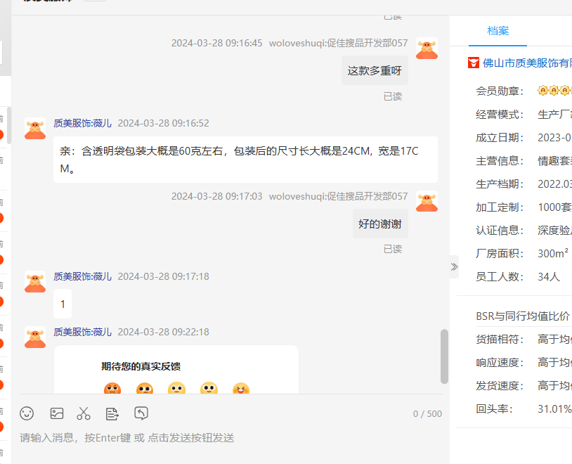
Task: Click the 主营信息 label
Action: 500,161
